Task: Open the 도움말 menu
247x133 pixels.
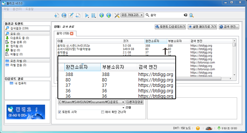Action: click(x=29, y=9)
